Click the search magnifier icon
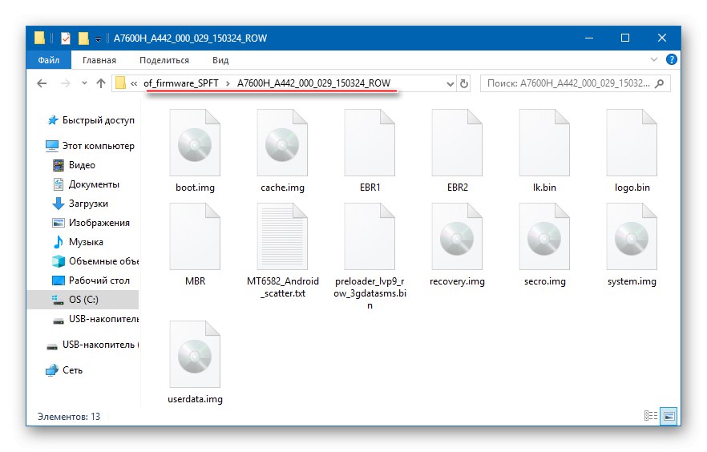This screenshot has height=452, width=707. coord(660,83)
